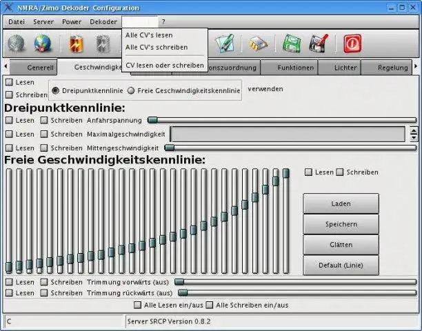Select the Dreipunktkennlinie radio button

(55, 91)
